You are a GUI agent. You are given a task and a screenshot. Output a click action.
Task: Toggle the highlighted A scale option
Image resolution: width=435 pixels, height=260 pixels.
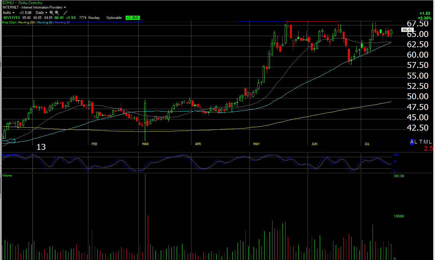click(412, 142)
